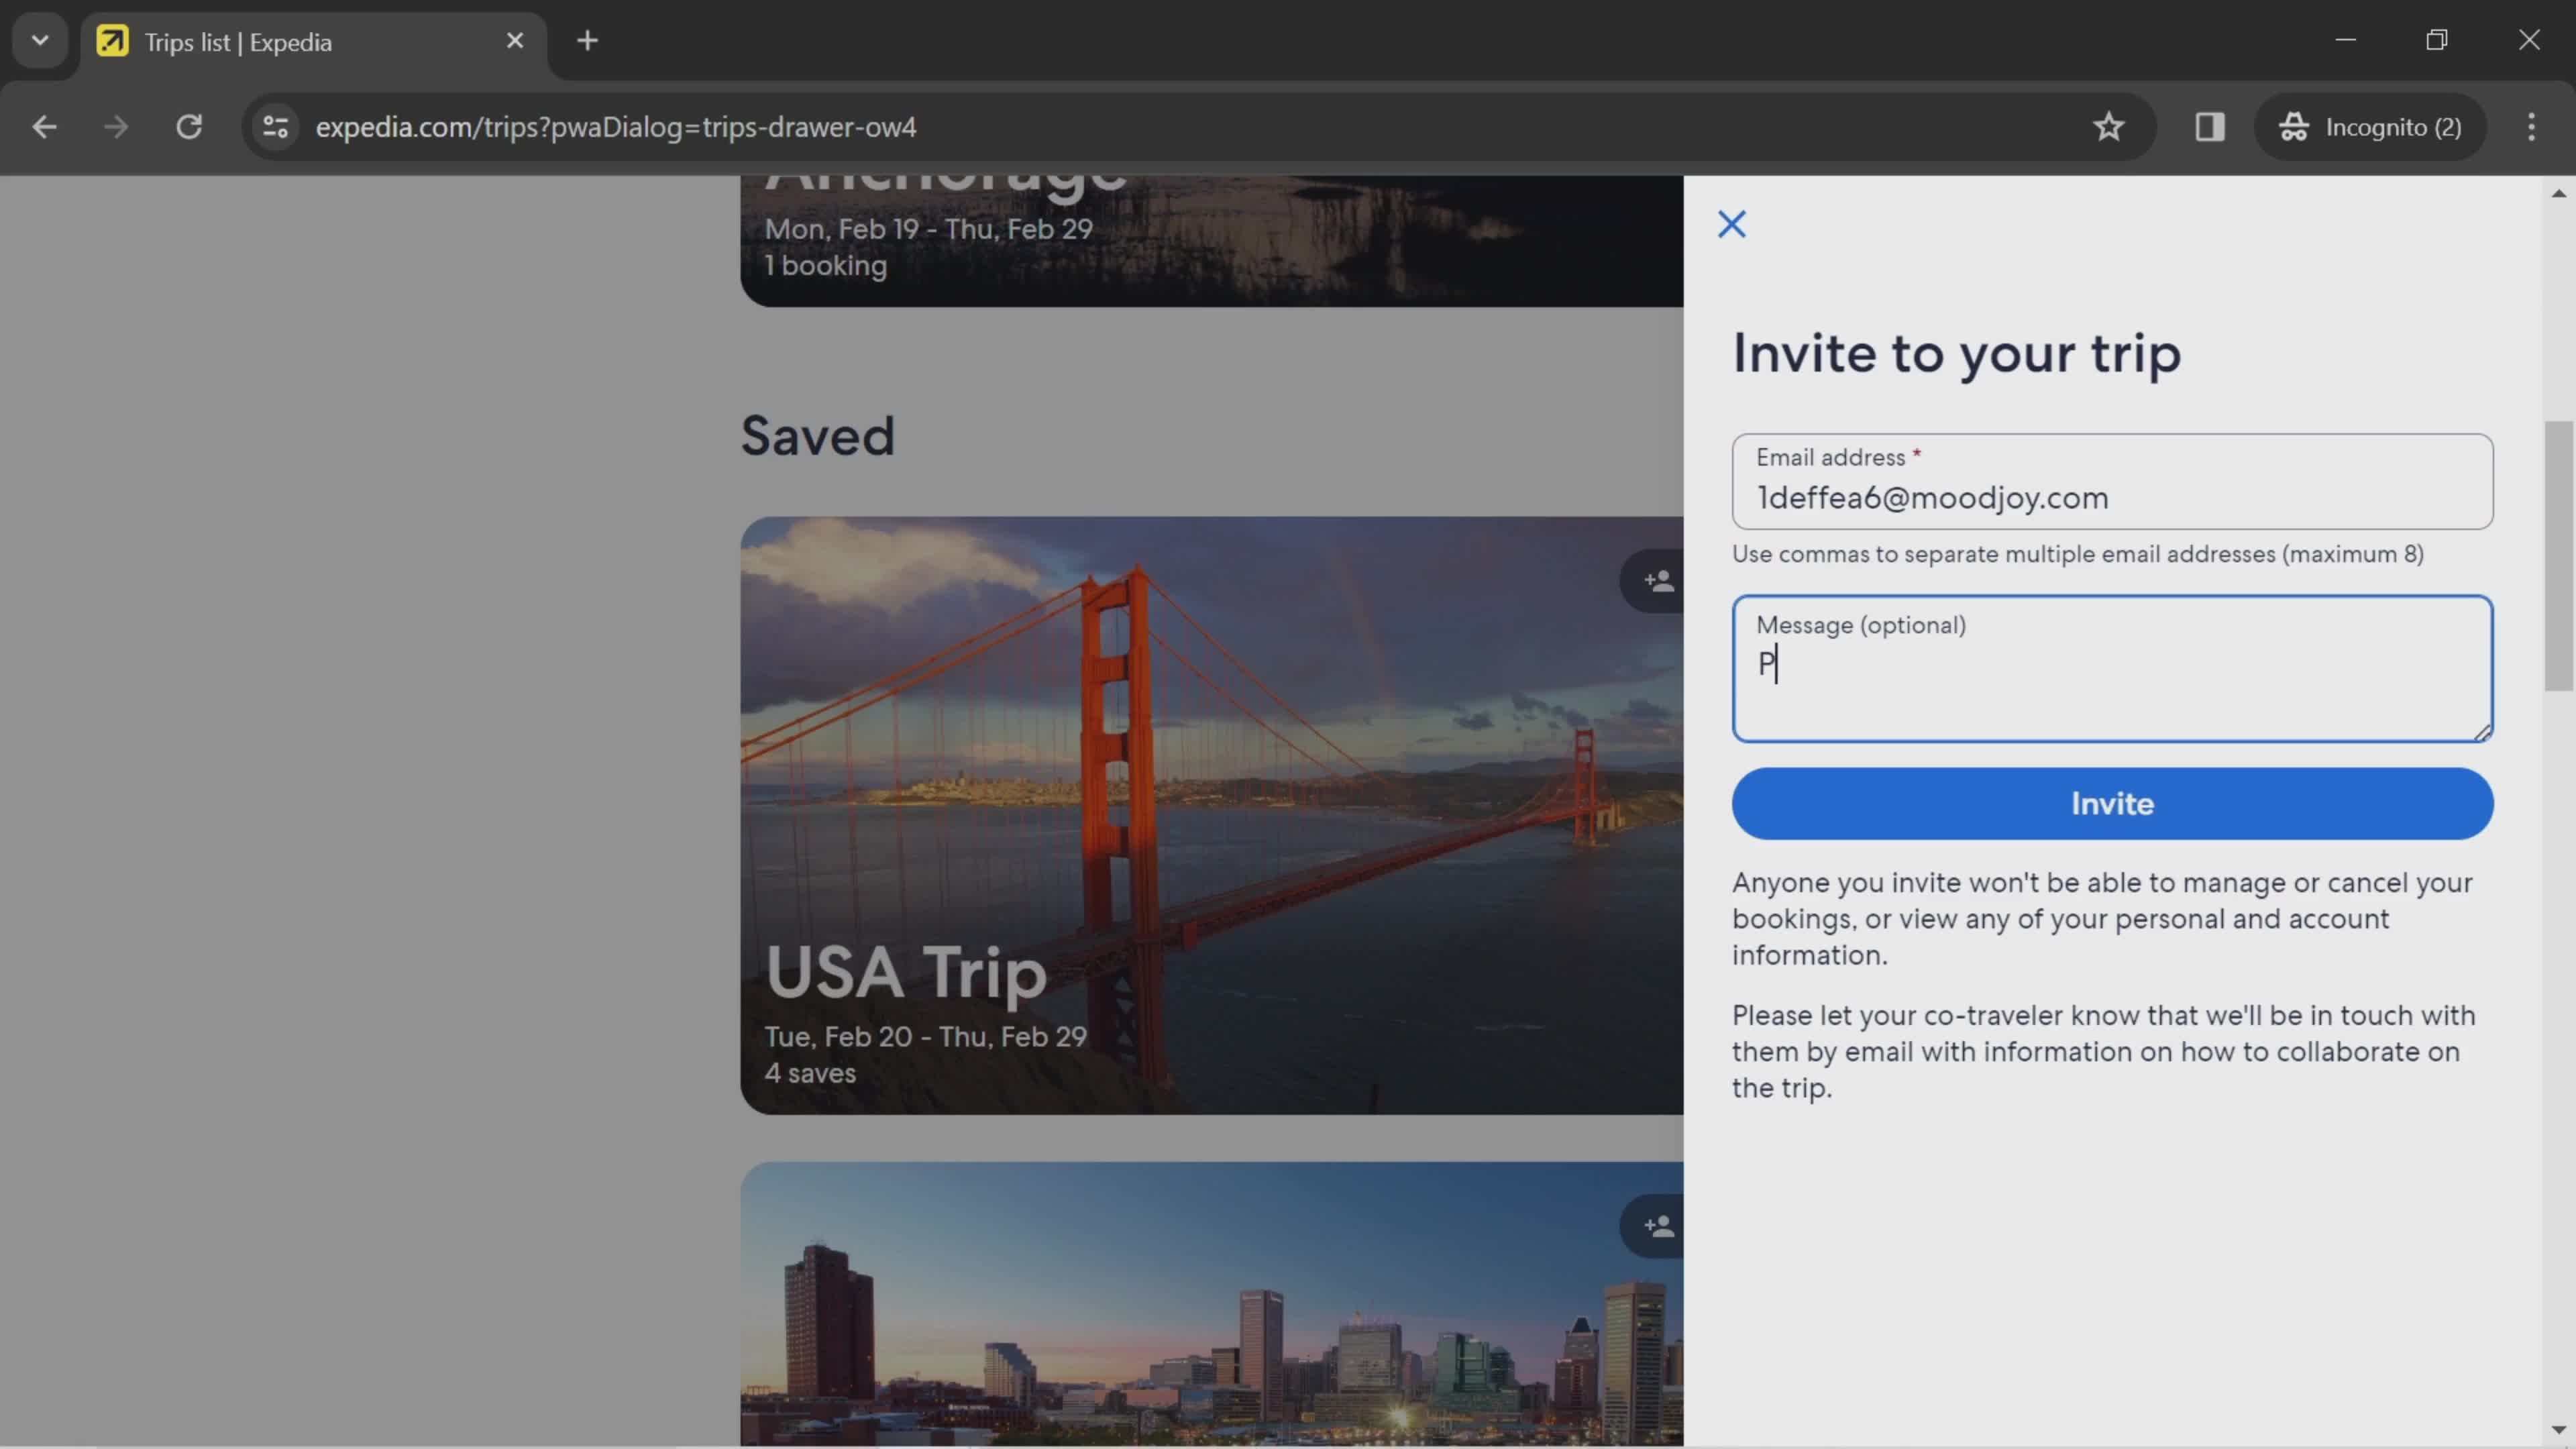Close the Invite to your trip drawer

point(1731,224)
